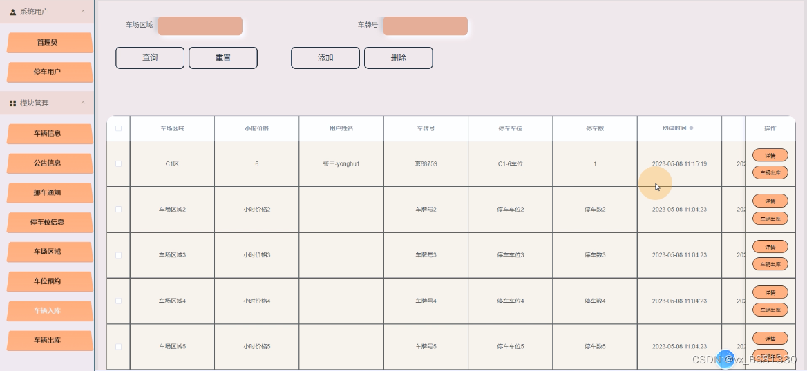Check the row checkbox for 车场区域3
The image size is (807, 371).
click(x=118, y=255)
